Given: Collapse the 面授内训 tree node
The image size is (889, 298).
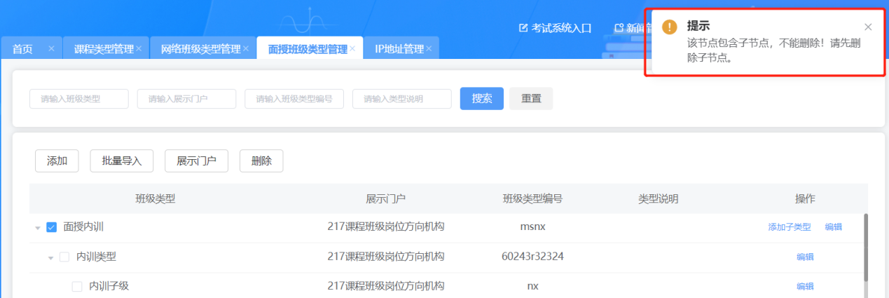Looking at the screenshot, I should (37, 228).
